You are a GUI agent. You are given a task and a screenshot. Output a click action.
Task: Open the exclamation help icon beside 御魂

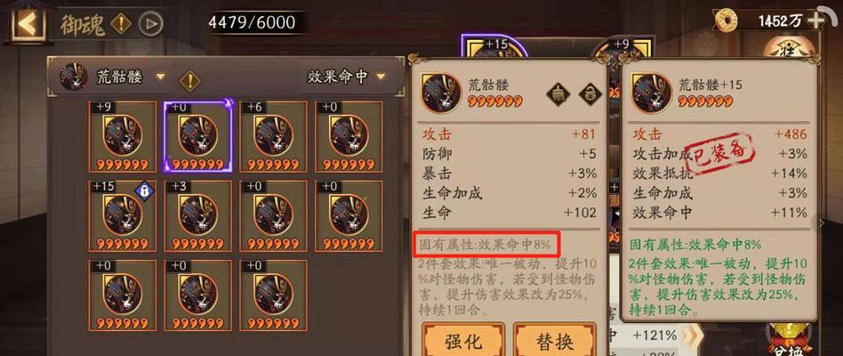point(120,24)
